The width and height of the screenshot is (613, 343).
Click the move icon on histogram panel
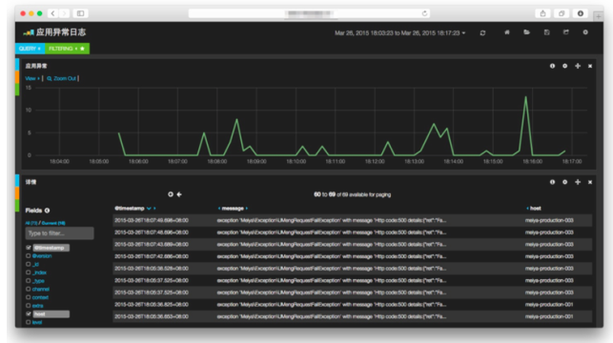coord(578,66)
